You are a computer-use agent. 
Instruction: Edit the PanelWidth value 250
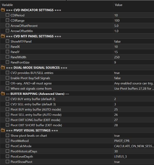[134, 57]
